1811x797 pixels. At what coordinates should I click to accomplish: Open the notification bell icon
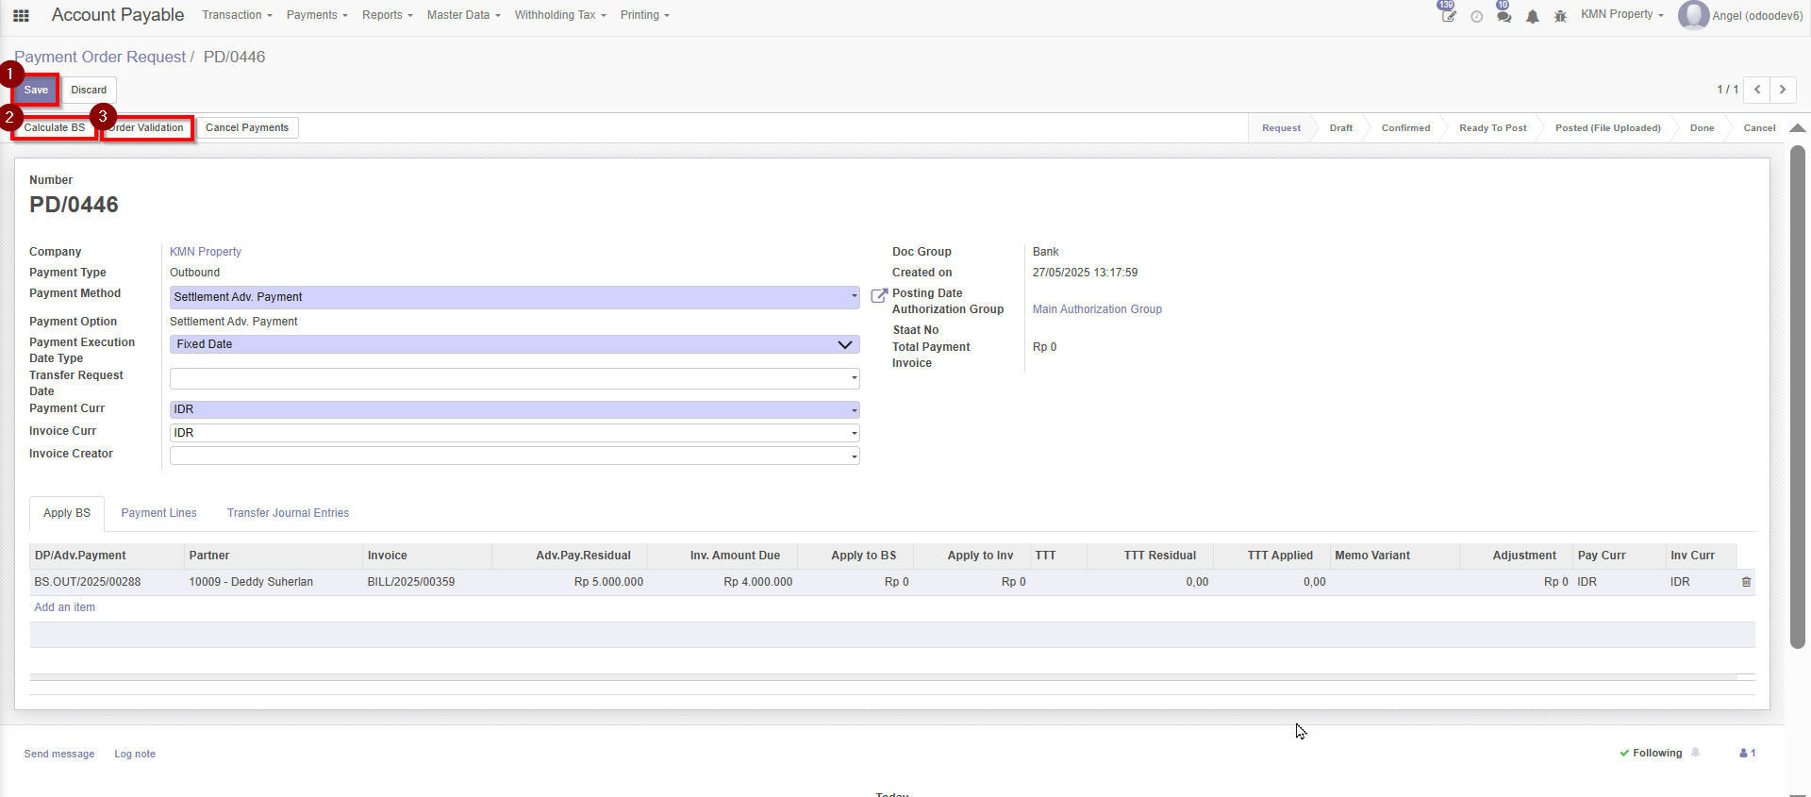1533,16
